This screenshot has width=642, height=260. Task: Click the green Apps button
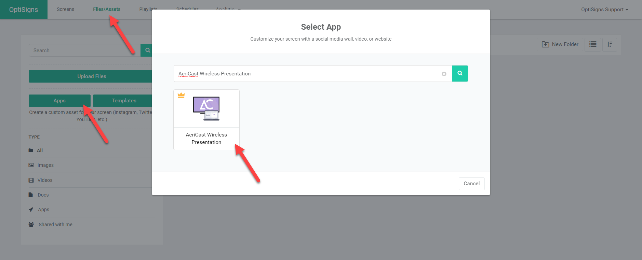pyautogui.click(x=59, y=101)
